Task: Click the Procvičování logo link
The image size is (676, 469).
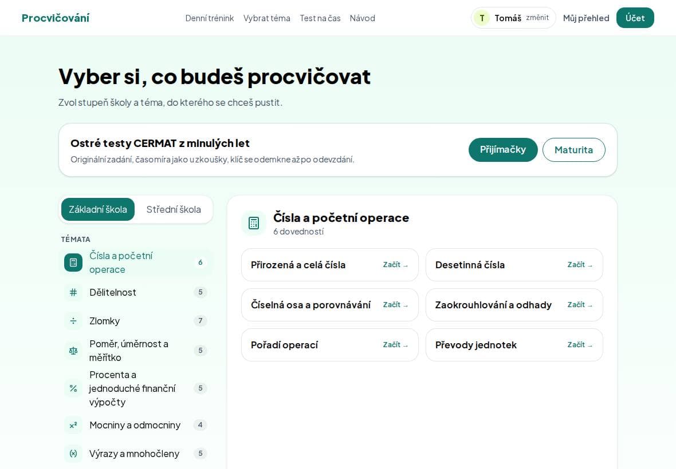Action: pos(56,18)
